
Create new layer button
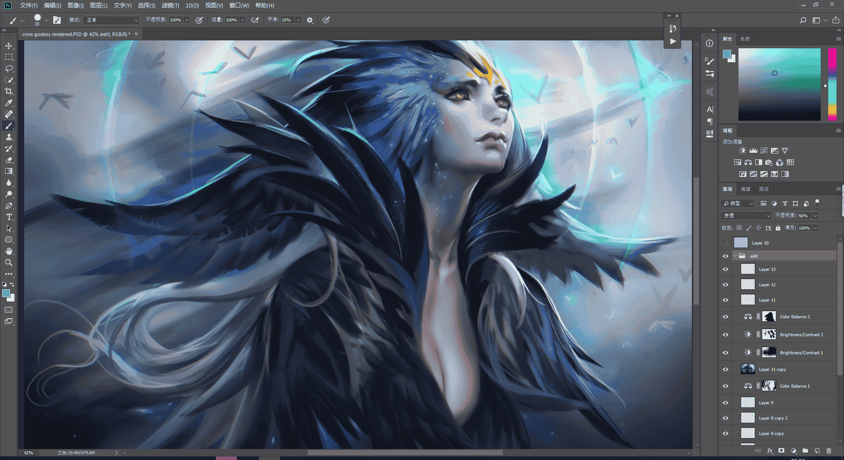coord(817,451)
